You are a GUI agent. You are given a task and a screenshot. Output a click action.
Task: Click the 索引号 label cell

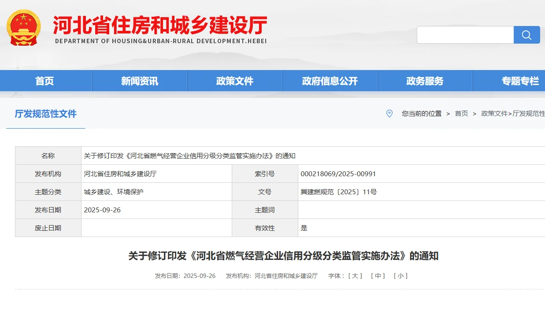tap(265, 174)
